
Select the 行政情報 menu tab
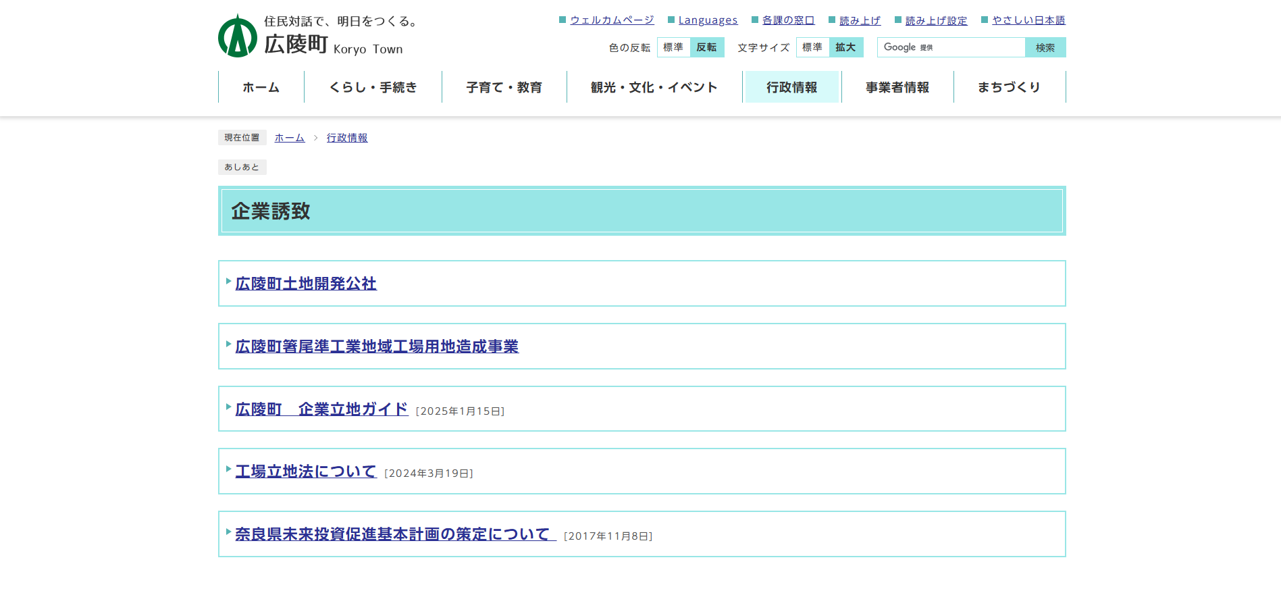791,87
